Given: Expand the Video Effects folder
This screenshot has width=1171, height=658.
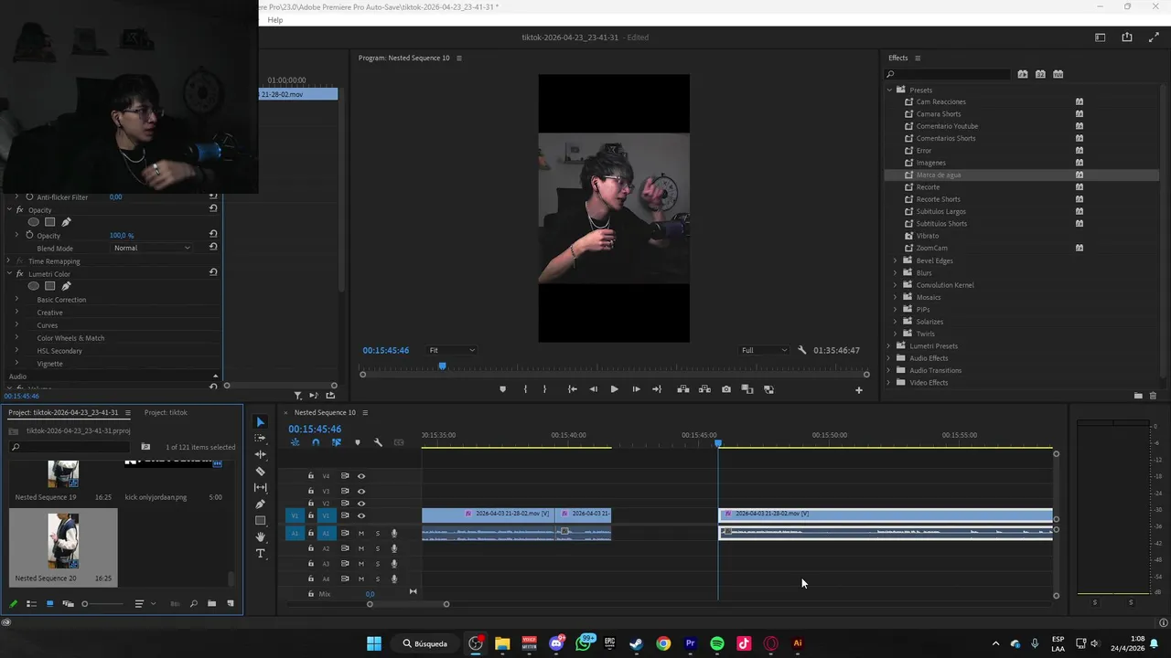Looking at the screenshot, I should [x=889, y=383].
